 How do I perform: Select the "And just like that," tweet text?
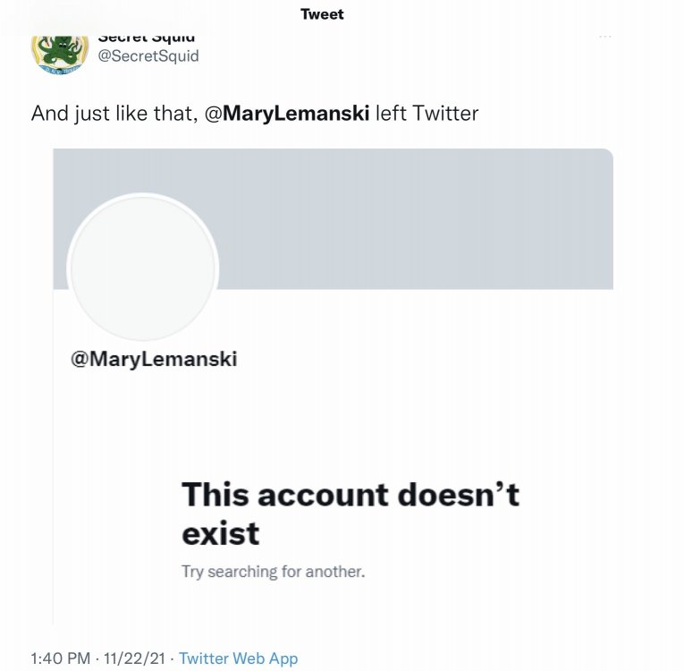click(x=115, y=114)
